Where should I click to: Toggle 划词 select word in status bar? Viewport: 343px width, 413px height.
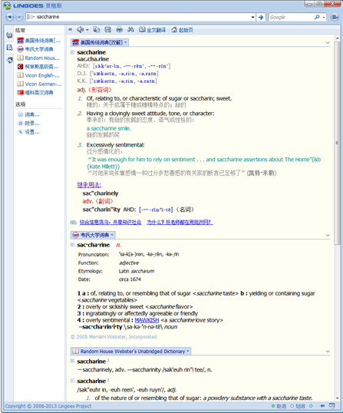(x=298, y=406)
